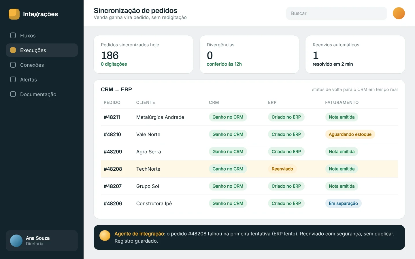Click the Reenviado badge for TechNorte
The height and width of the screenshot is (259, 415).
pyautogui.click(x=282, y=169)
